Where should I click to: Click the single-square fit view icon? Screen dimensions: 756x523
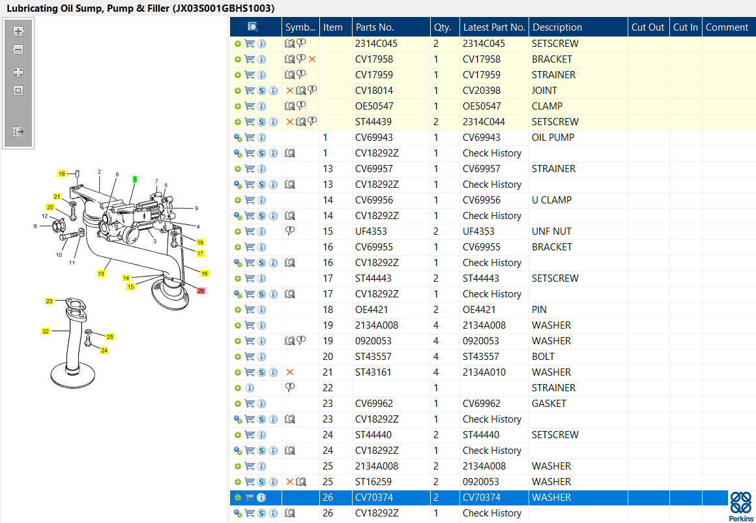pos(18,91)
